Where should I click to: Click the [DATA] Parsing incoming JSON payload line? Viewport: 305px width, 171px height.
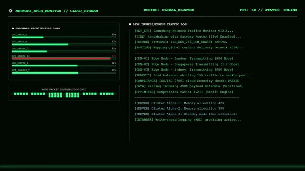click(x=188, y=86)
